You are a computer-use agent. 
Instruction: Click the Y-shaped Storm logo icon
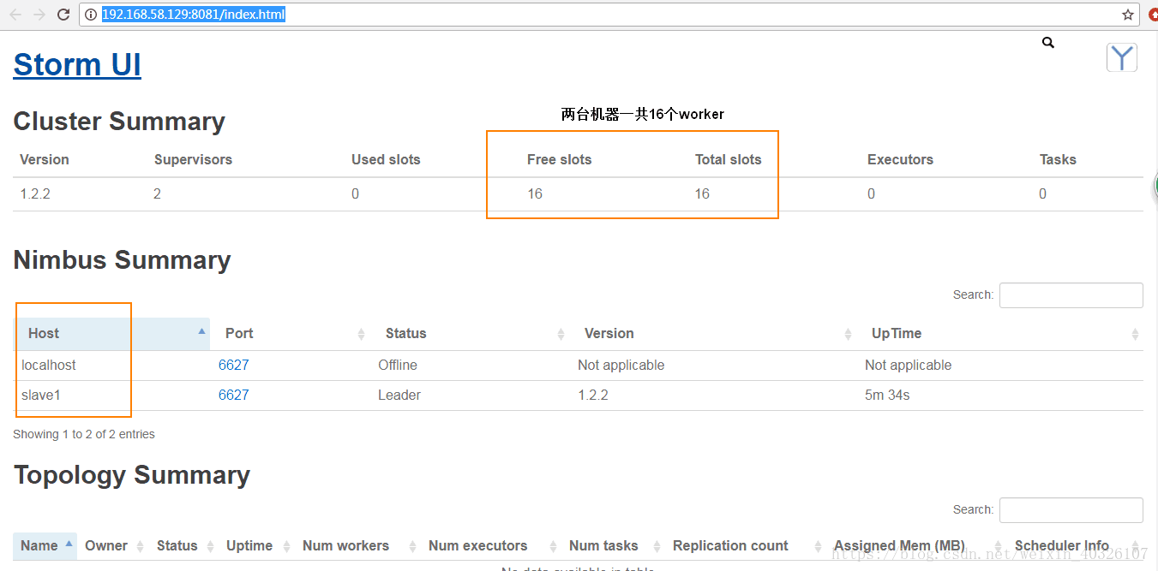pyautogui.click(x=1122, y=57)
